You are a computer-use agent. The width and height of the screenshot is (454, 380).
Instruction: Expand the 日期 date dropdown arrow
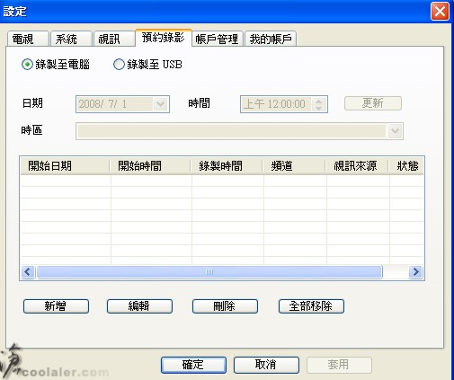[161, 104]
